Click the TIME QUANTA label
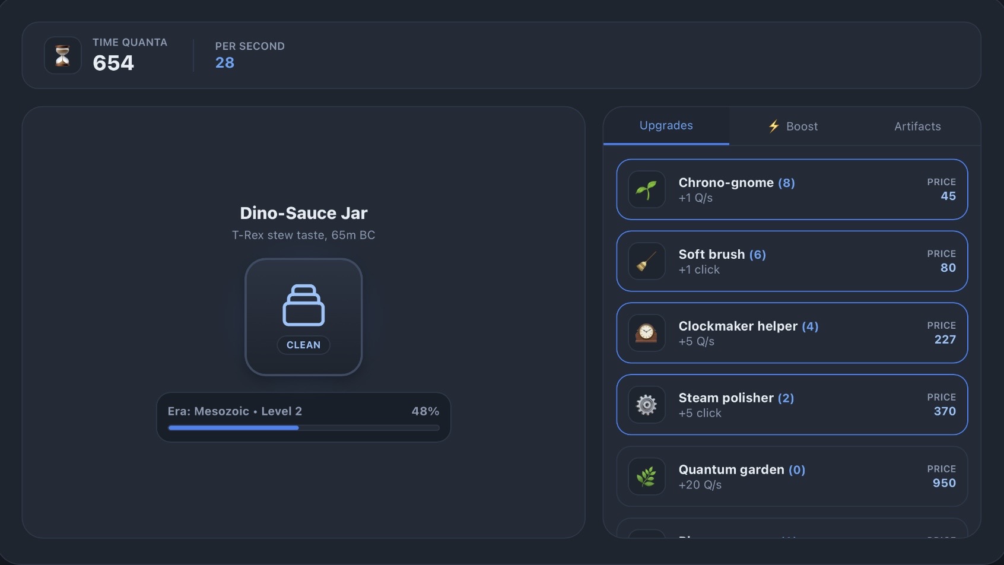 (x=130, y=43)
